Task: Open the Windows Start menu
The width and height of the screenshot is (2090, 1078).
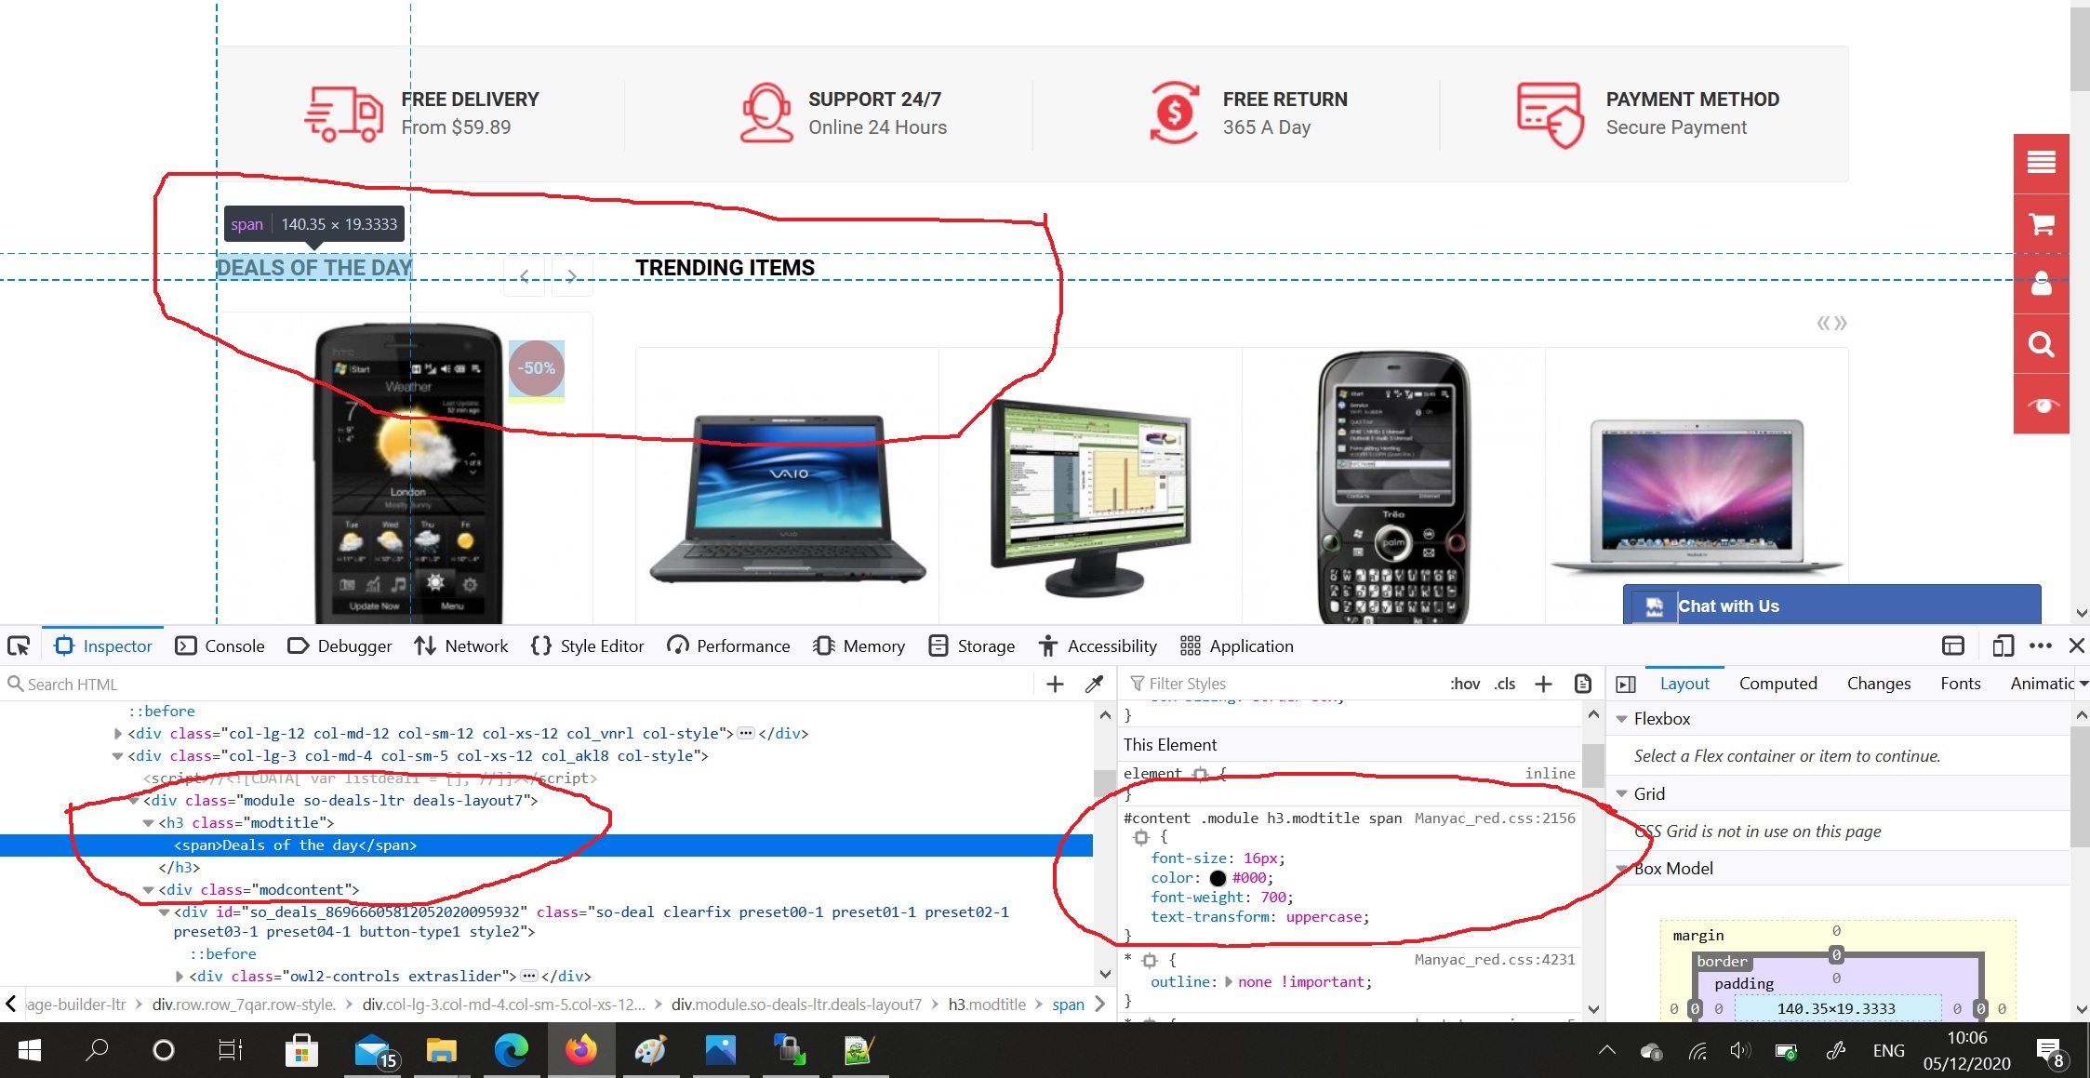Action: click(30, 1050)
